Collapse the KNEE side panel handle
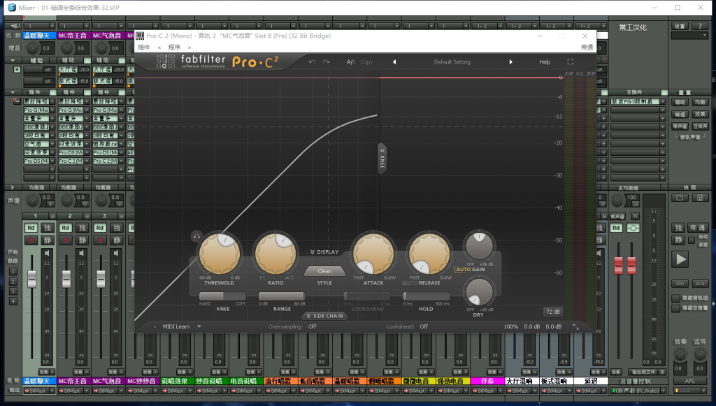The width and height of the screenshot is (716, 406). [382, 159]
